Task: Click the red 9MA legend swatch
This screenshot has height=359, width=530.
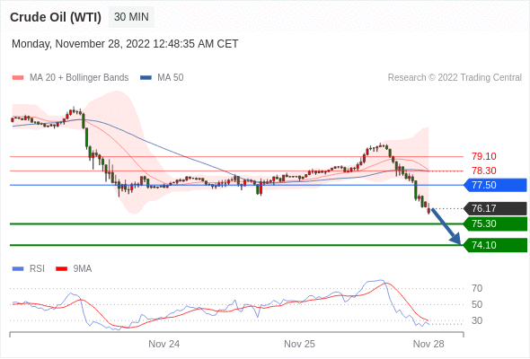Action: click(x=61, y=269)
